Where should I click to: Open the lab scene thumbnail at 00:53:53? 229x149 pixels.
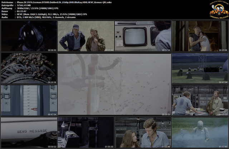coord(200,101)
